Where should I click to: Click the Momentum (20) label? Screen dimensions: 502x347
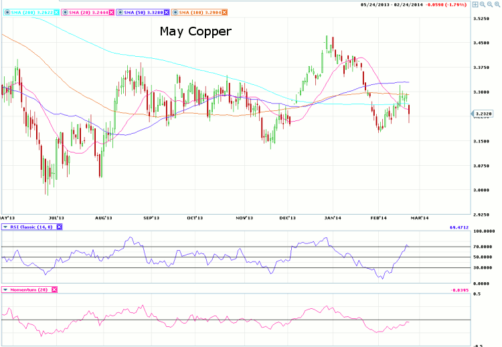[29, 290]
